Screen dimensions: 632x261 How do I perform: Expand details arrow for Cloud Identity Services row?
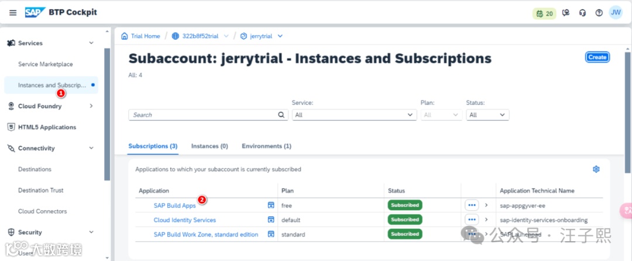[486, 219]
